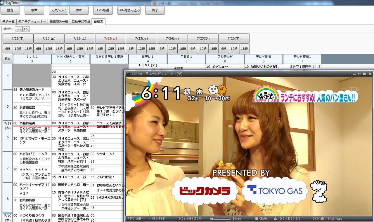This screenshot has height=222, width=374.
Task: Click the 検索 search button
Action: [34, 10]
